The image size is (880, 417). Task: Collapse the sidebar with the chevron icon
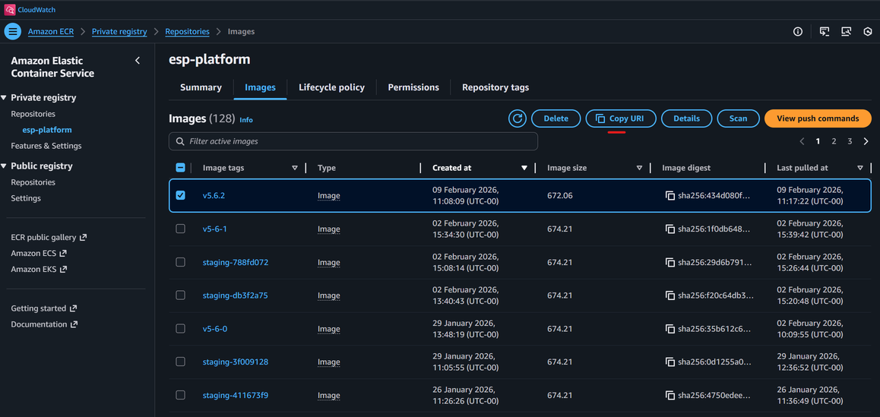(138, 61)
